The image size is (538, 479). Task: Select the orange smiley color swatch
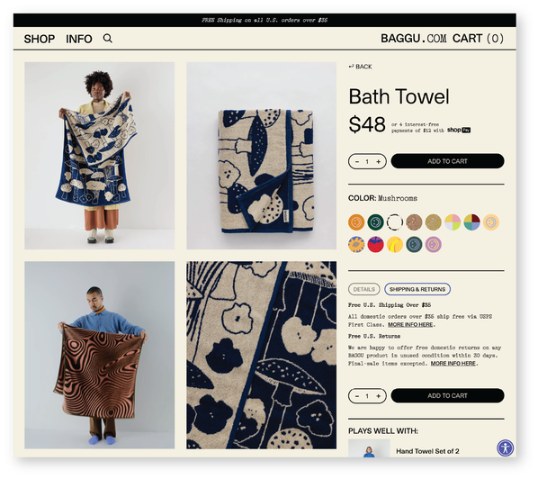(356, 222)
